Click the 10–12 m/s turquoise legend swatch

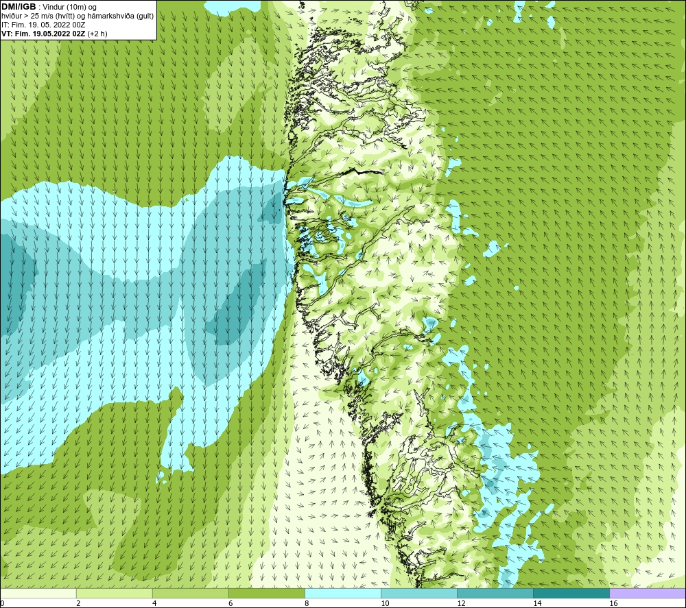click(x=419, y=593)
